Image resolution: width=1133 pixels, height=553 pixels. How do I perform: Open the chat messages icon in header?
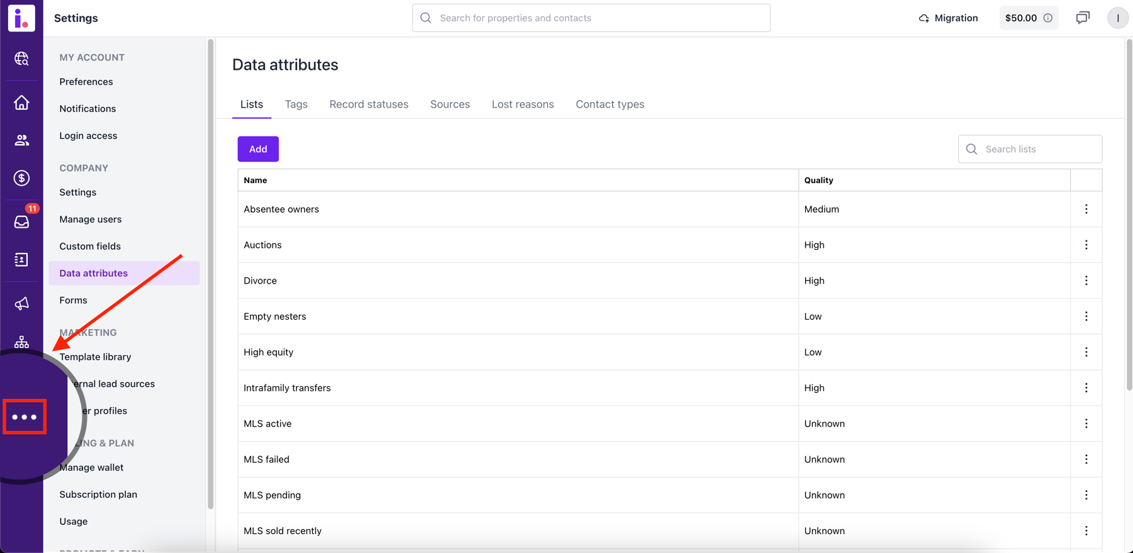point(1083,18)
